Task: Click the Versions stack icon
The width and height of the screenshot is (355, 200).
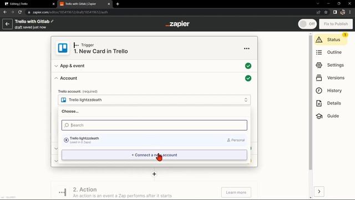Action: [319, 78]
